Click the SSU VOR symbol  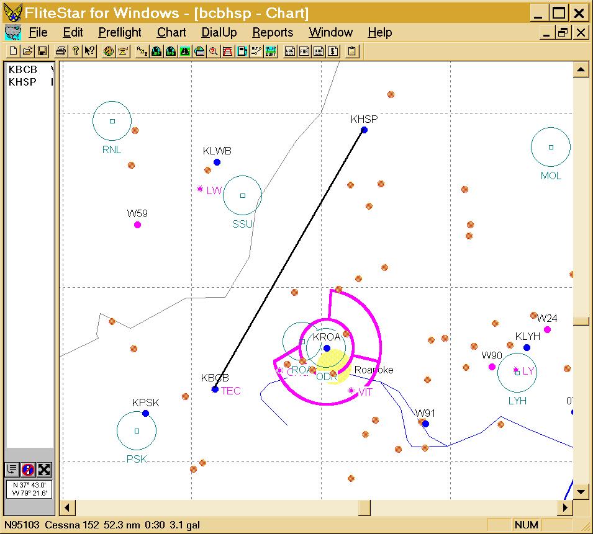click(x=242, y=195)
